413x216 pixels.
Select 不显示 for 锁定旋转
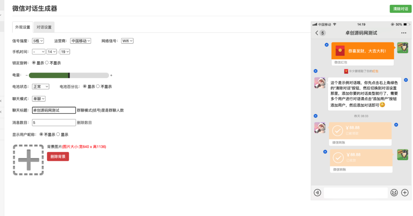(47, 62)
